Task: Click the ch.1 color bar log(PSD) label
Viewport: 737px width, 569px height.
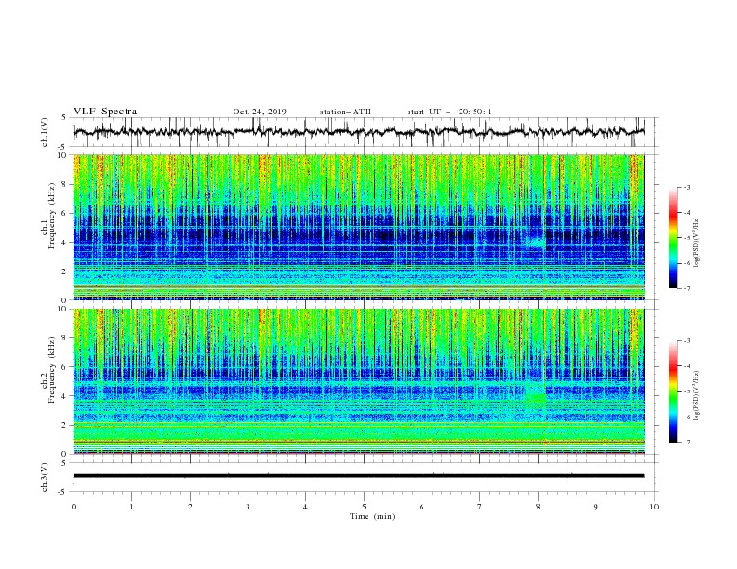Action: click(x=697, y=243)
